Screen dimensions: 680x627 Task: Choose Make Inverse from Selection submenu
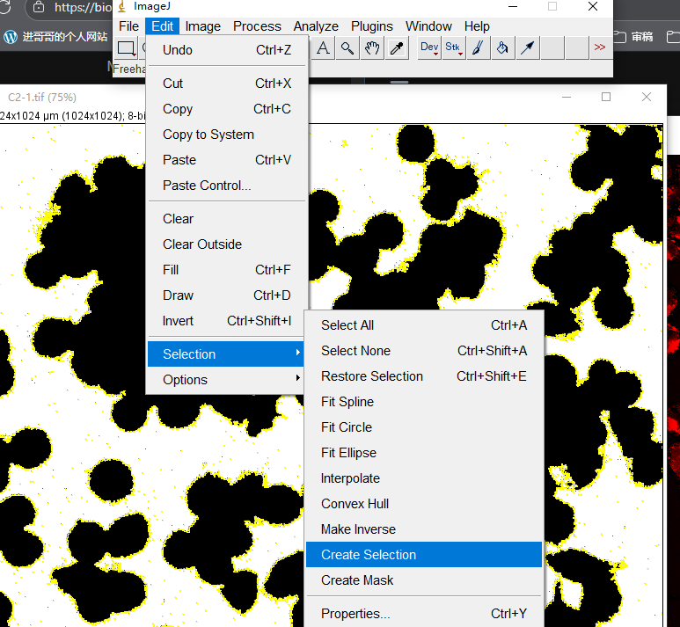(x=358, y=529)
